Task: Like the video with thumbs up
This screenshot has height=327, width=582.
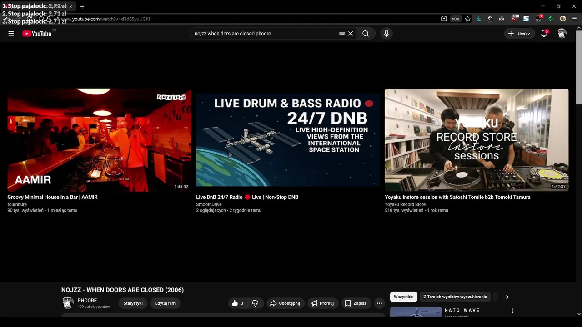Action: tap(237, 303)
